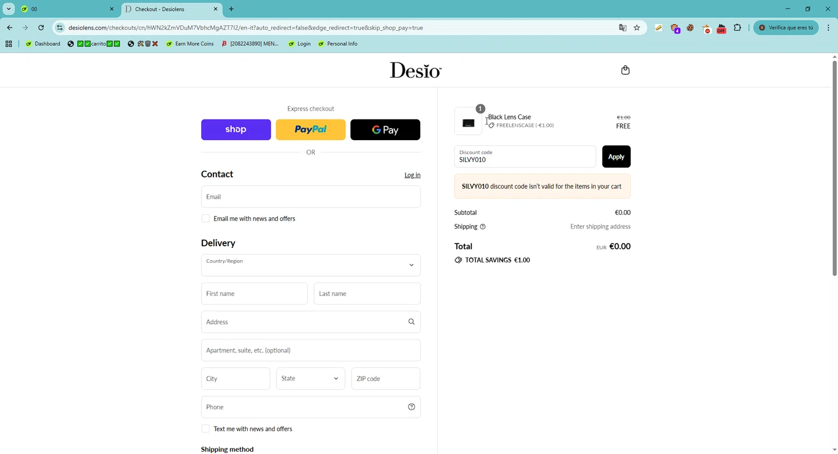Click the Discount code field with SILVY010

pos(525,157)
